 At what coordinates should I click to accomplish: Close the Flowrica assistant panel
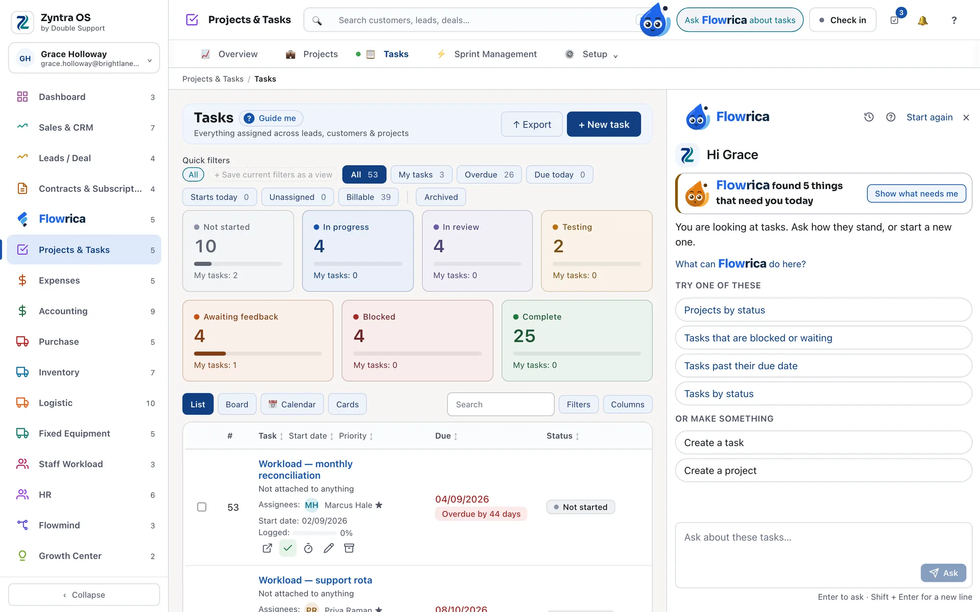[x=966, y=118]
